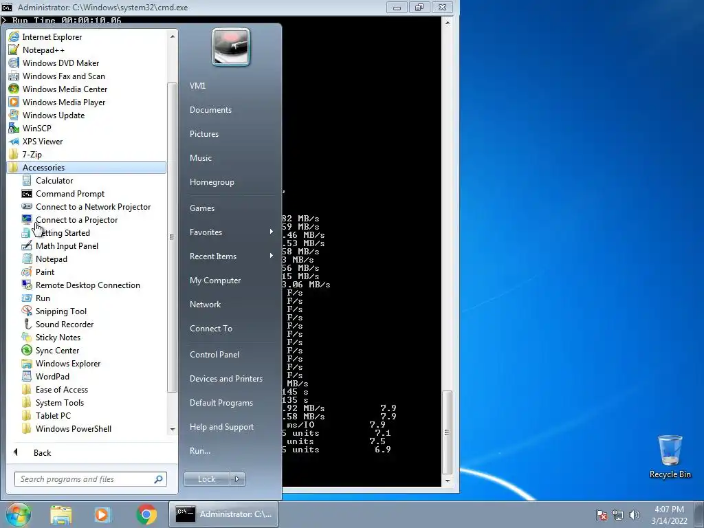Open XPS Viewer icon
Viewport: 704px width, 528px height.
click(x=14, y=141)
